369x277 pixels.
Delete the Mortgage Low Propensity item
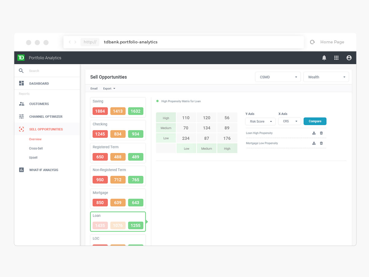pos(321,143)
